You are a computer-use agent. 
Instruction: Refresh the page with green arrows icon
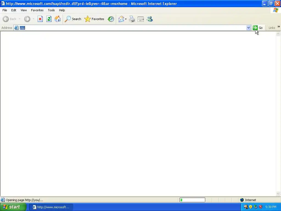[x=49, y=19]
